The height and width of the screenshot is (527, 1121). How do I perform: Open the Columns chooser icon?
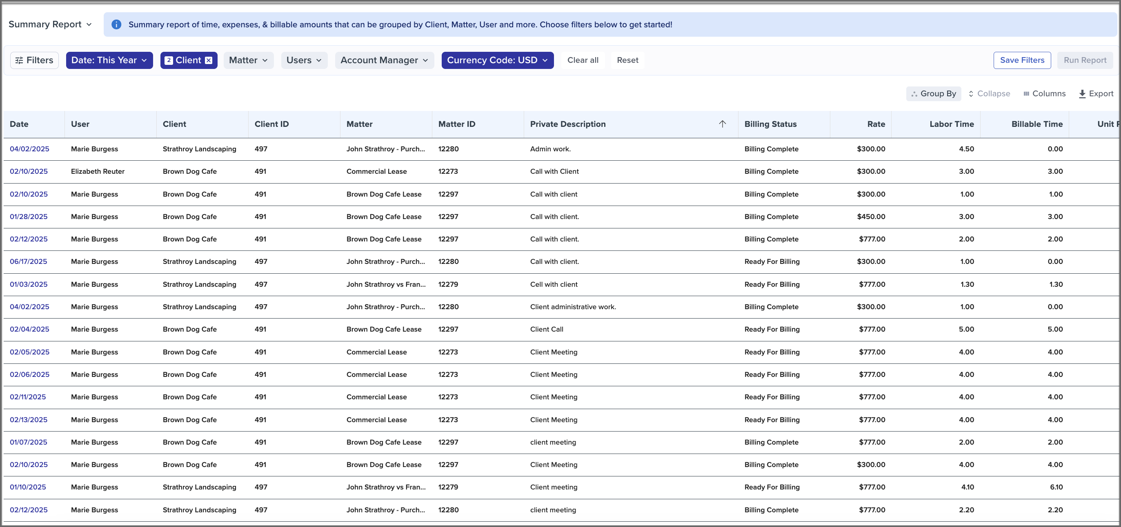[x=1026, y=93]
